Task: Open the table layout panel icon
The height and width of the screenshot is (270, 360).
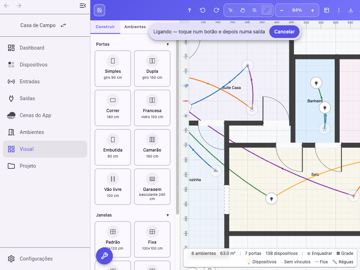Action: click(327, 10)
